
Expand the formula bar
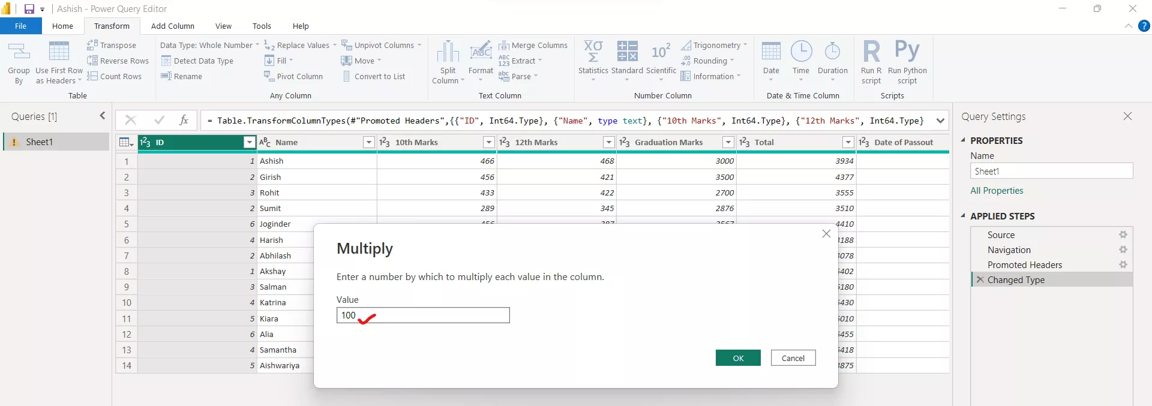pos(940,121)
